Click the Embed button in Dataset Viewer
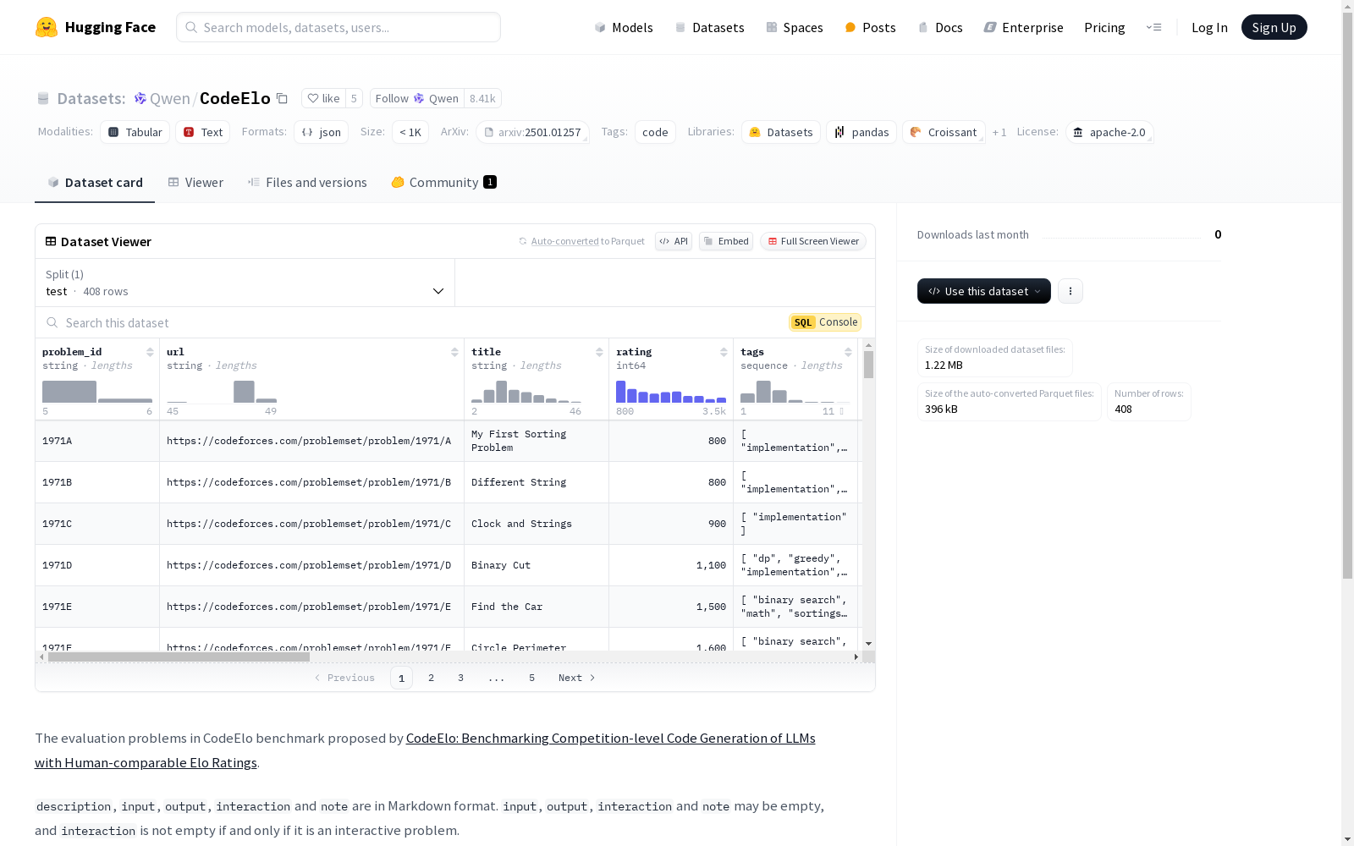 click(x=726, y=241)
